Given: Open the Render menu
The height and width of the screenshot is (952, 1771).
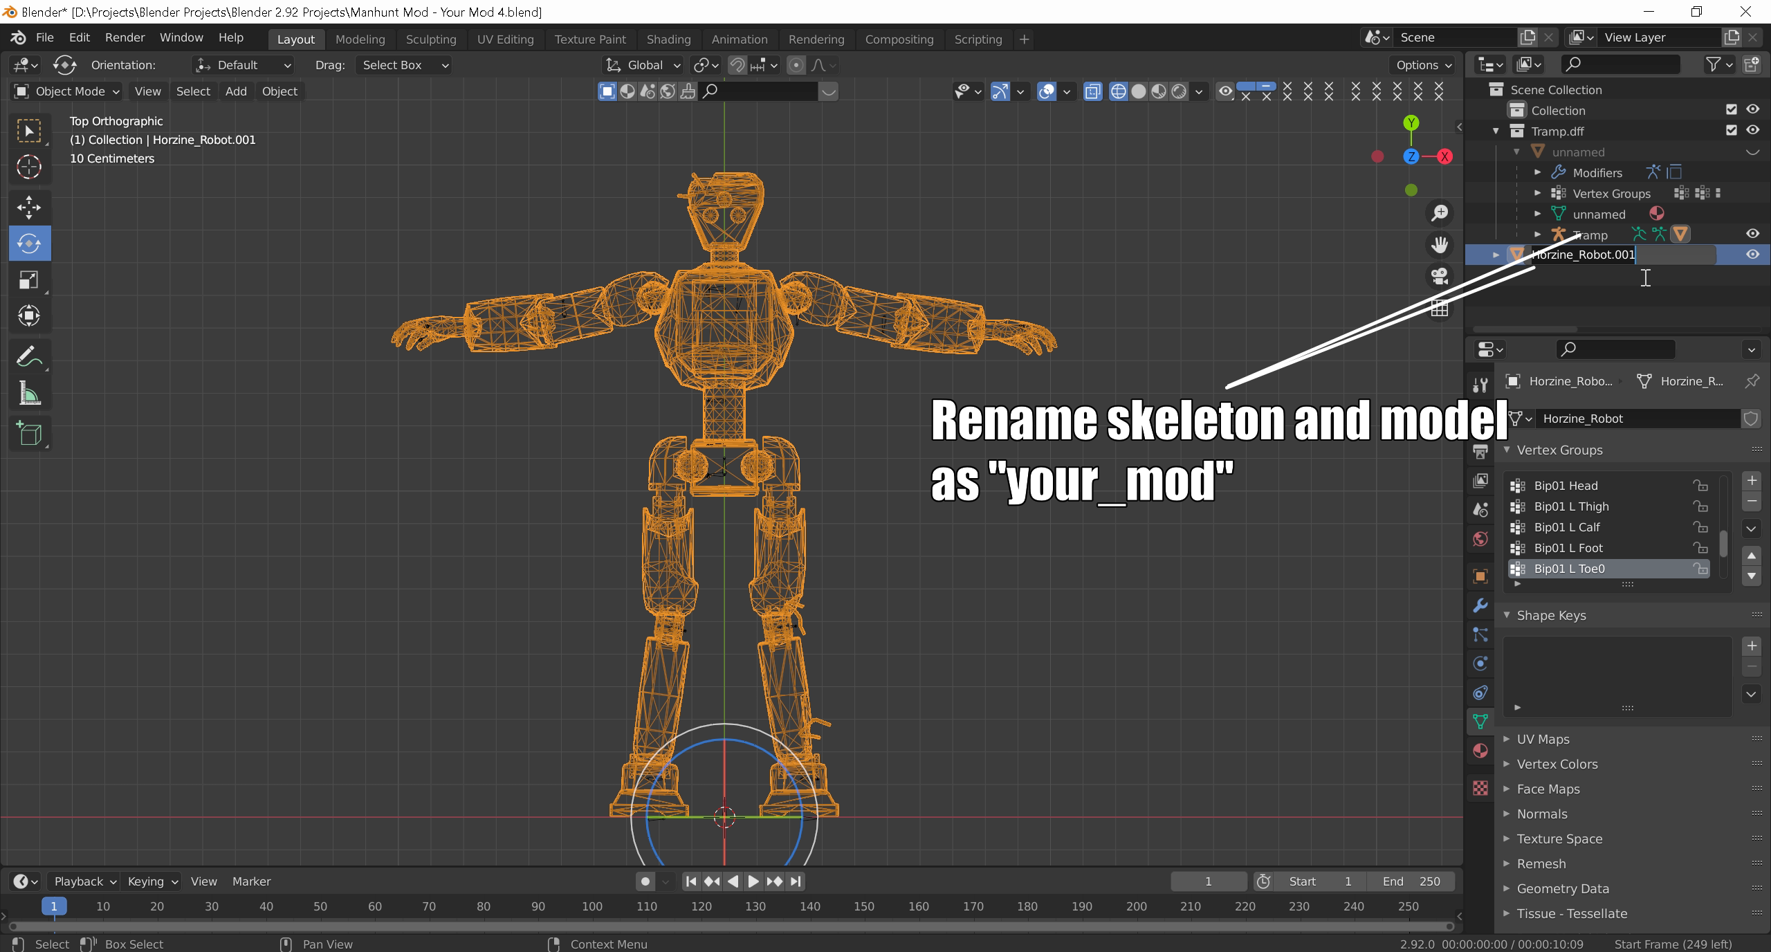Looking at the screenshot, I should pyautogui.click(x=125, y=37).
